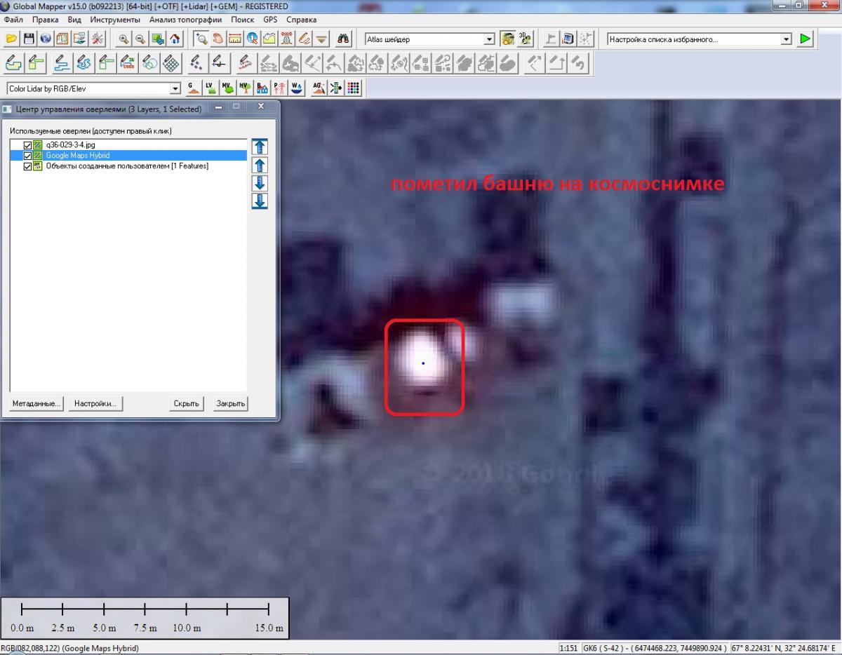Image resolution: width=842 pixels, height=655 pixels.
Task: Click the binoculars search icon
Action: click(x=343, y=39)
